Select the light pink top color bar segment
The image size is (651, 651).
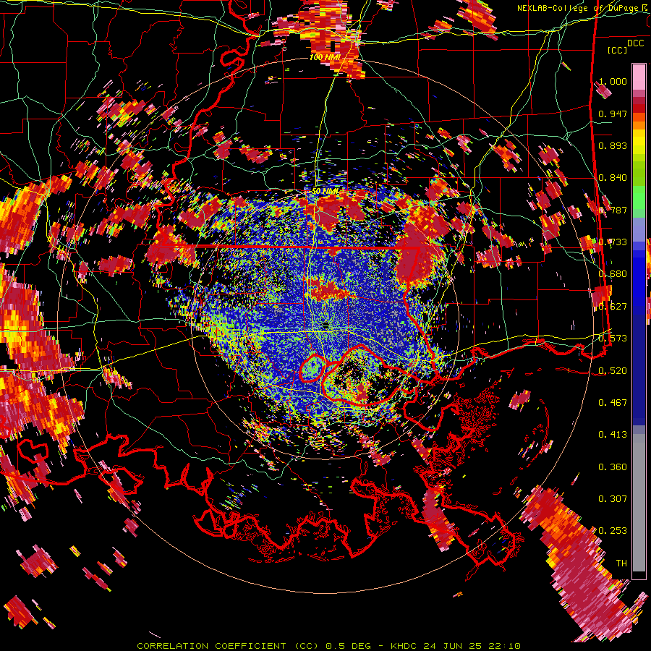click(x=639, y=77)
